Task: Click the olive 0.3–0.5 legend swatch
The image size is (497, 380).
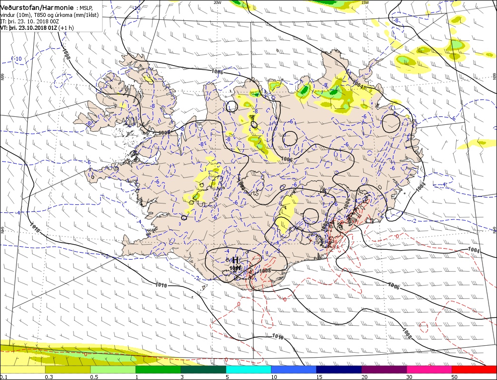Action: (68, 370)
